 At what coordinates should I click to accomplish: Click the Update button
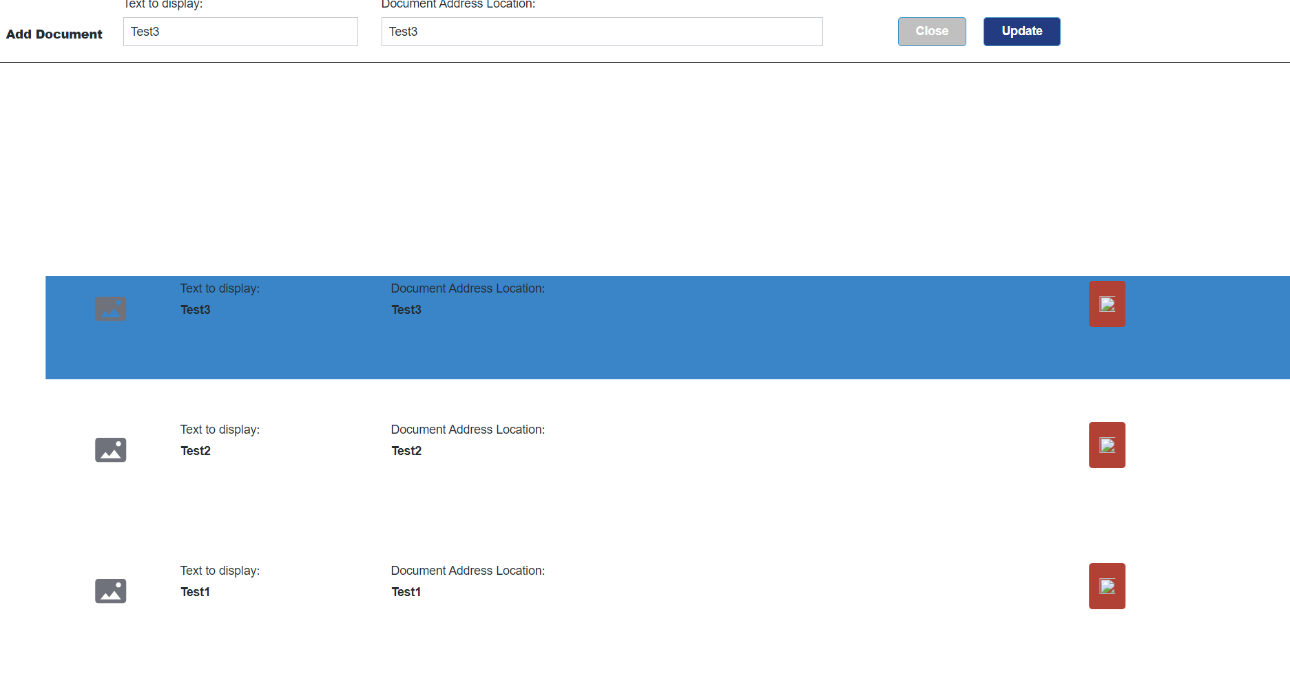1021,31
